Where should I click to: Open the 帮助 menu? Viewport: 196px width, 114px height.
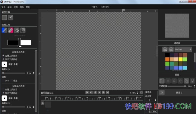tap(28, 7)
